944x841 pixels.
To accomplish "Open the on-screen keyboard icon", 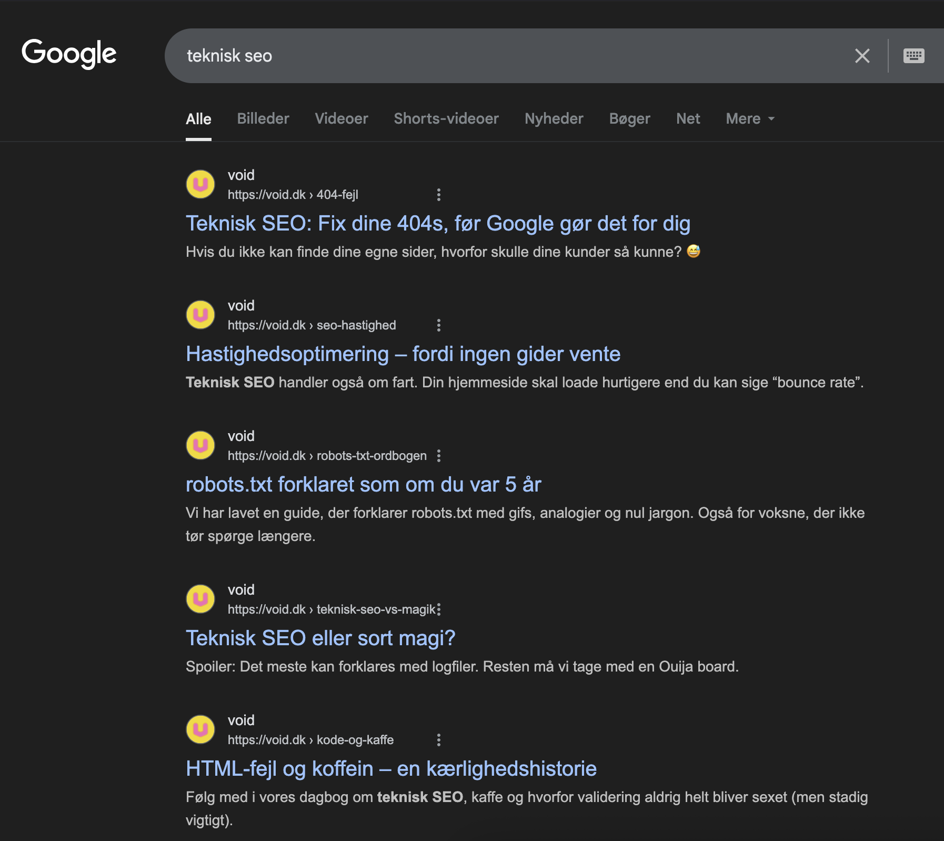I will click(x=913, y=56).
